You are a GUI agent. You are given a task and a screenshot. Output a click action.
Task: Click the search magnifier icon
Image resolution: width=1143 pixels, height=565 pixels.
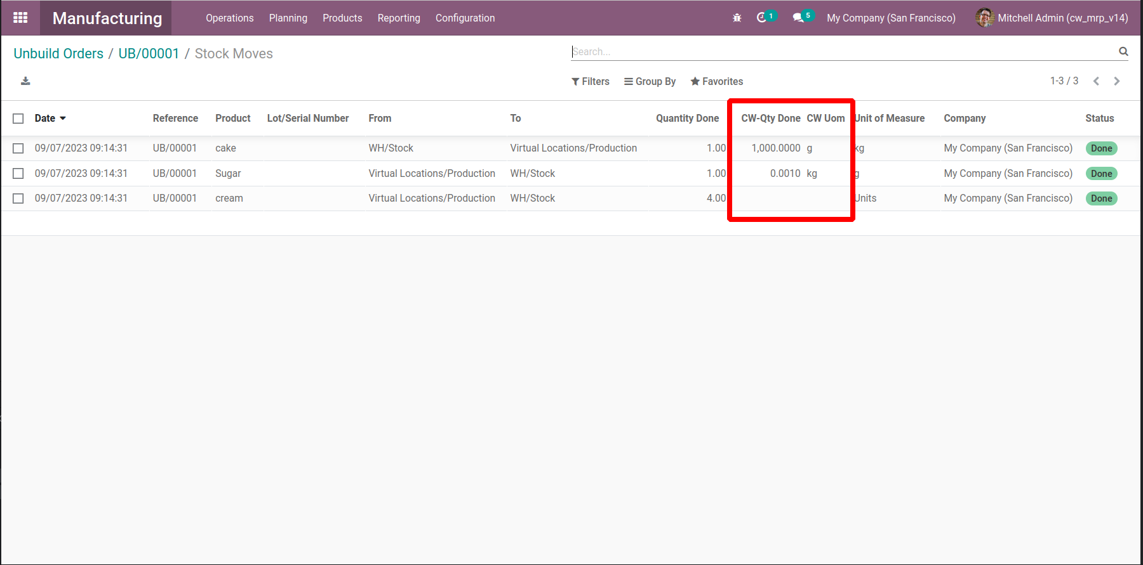tap(1123, 51)
